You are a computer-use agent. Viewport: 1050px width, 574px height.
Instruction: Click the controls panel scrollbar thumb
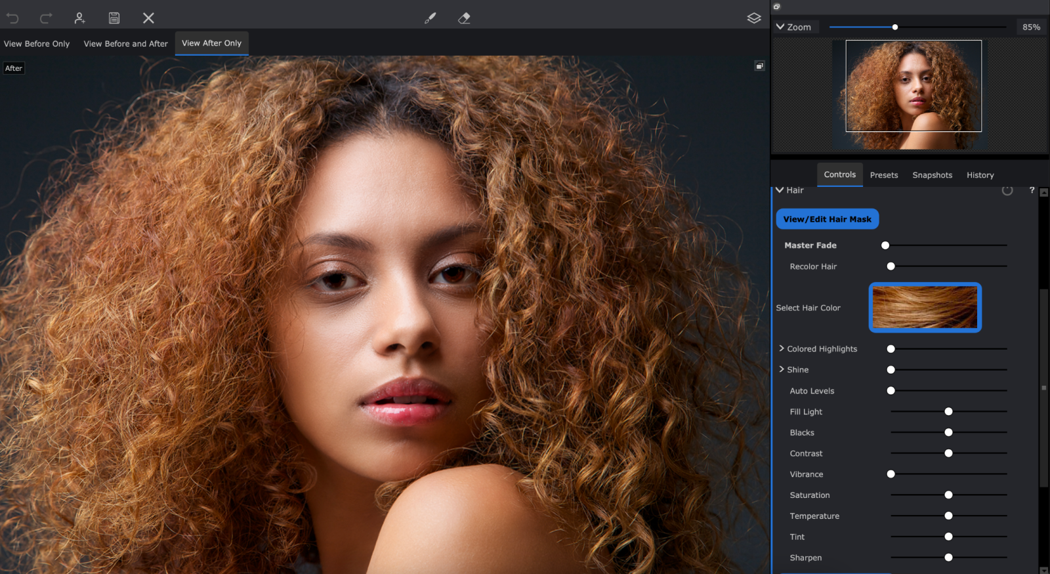[x=1044, y=387]
